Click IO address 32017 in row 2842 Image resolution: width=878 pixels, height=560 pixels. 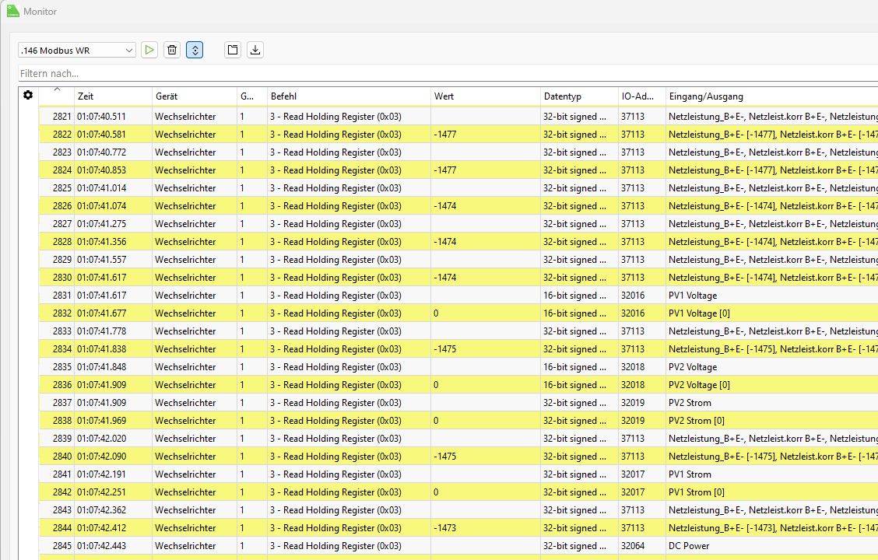click(x=633, y=492)
